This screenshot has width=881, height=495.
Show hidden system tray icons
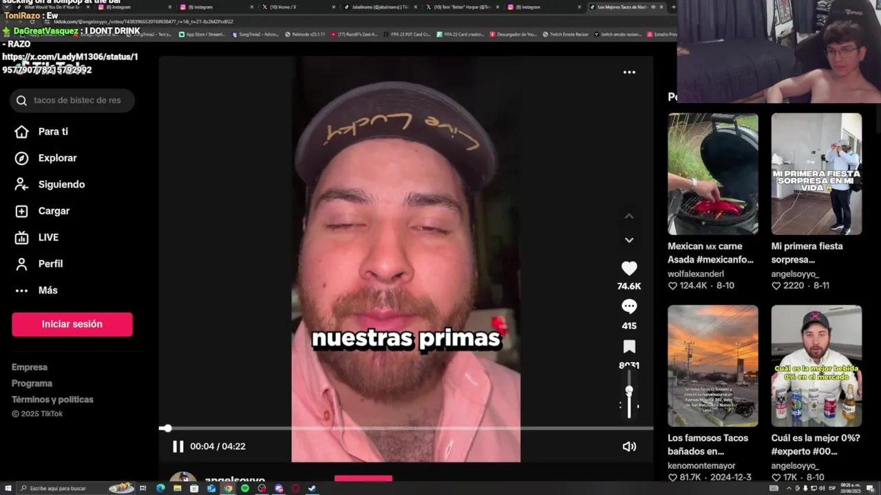789,488
